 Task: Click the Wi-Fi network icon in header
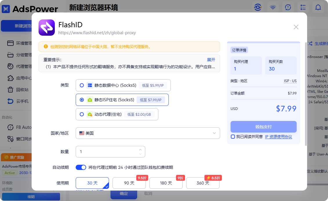click(x=273, y=8)
